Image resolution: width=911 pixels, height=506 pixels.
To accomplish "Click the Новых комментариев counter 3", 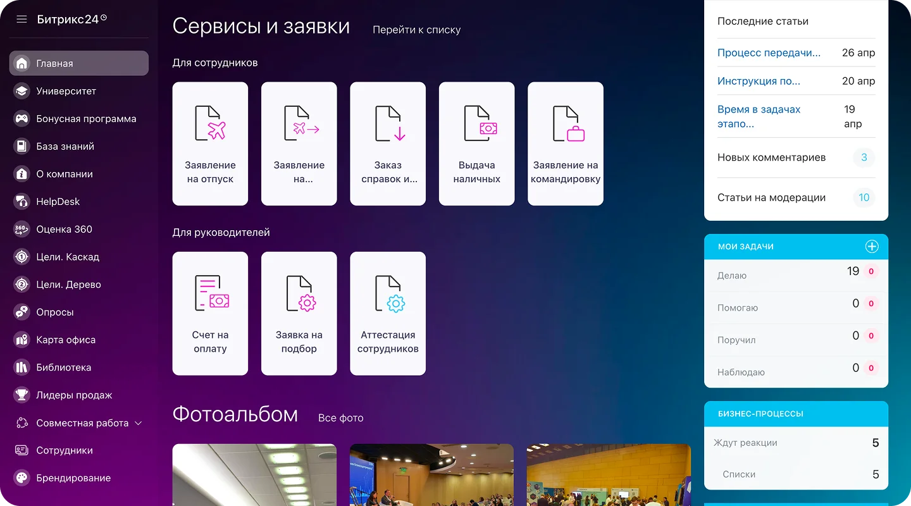I will [x=864, y=157].
